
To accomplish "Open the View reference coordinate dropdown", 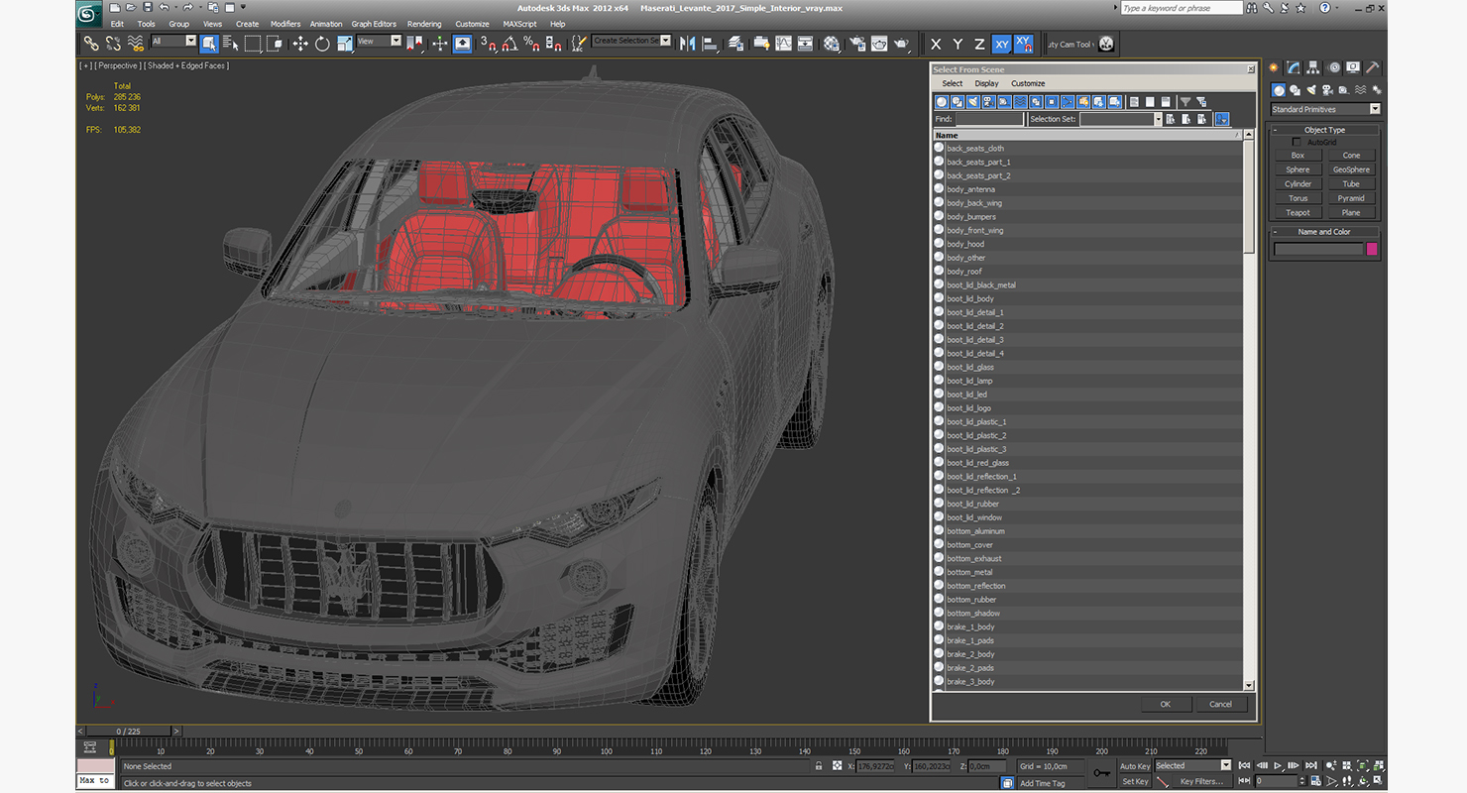I will (x=379, y=42).
